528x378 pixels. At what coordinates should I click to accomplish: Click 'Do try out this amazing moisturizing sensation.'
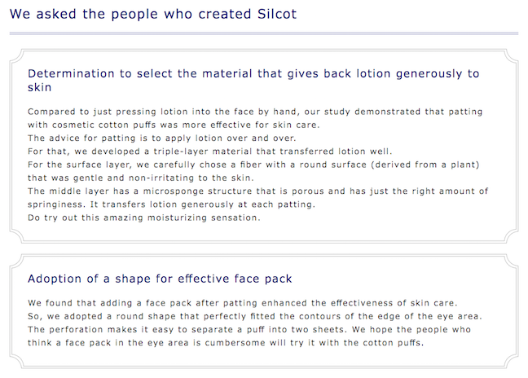tap(144, 218)
